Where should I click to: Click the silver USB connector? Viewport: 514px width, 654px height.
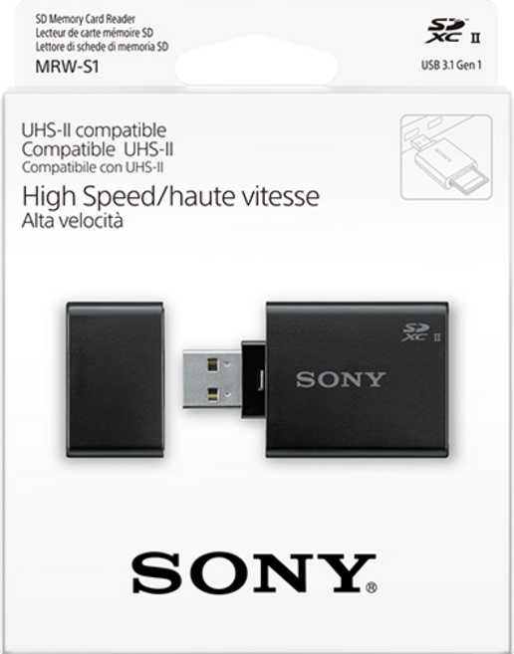pos(212,379)
